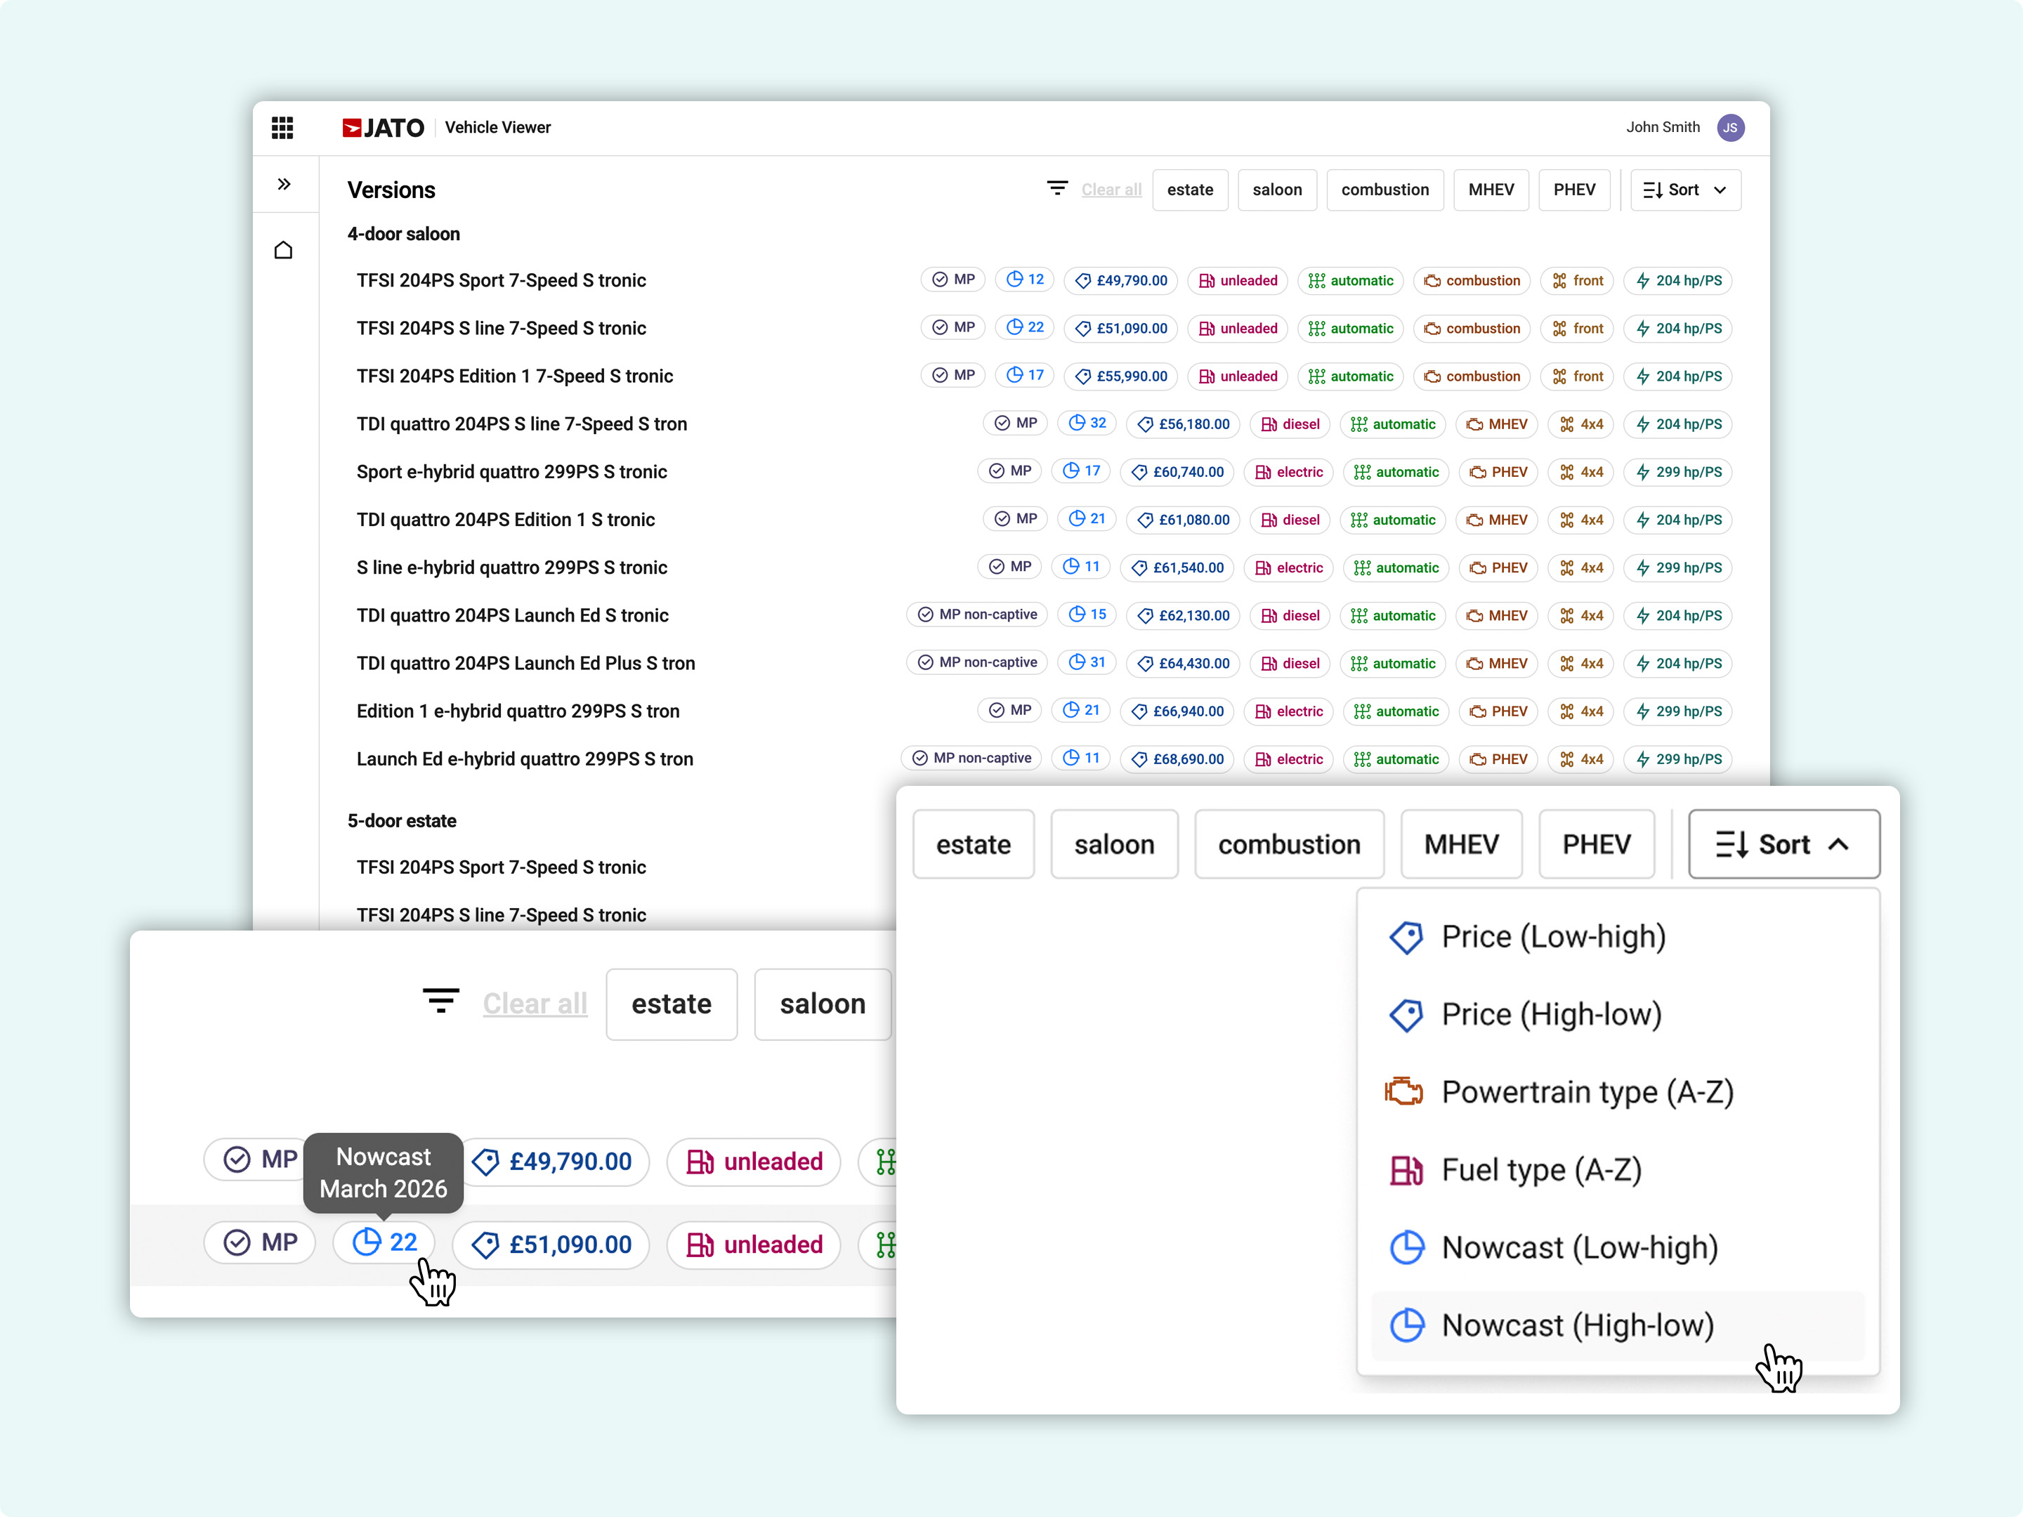Click the £49,790.00 price tag in top row
2023x1517 pixels.
point(1120,281)
